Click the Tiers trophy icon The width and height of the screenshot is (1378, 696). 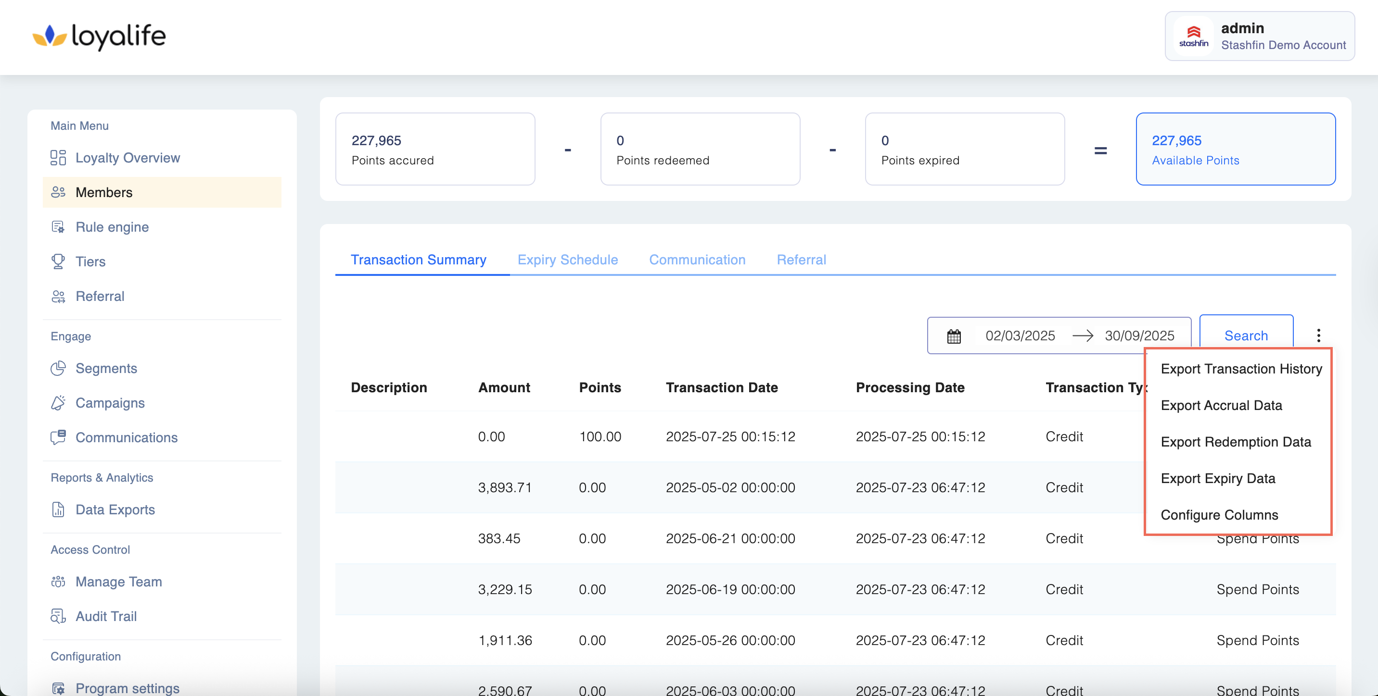(58, 261)
